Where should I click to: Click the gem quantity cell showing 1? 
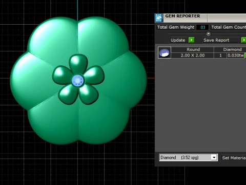(x=220, y=55)
